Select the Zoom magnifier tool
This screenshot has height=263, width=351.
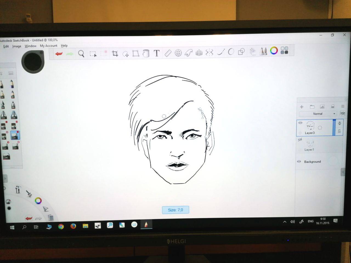(x=81, y=53)
